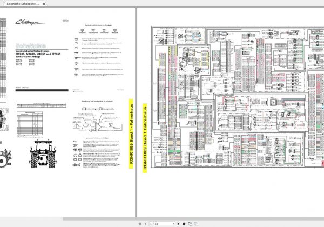The width and height of the screenshot is (324, 227).
Task: Go to the previous page
Action: tap(145, 224)
